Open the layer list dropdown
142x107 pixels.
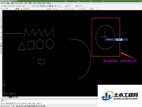(x=35, y=9)
